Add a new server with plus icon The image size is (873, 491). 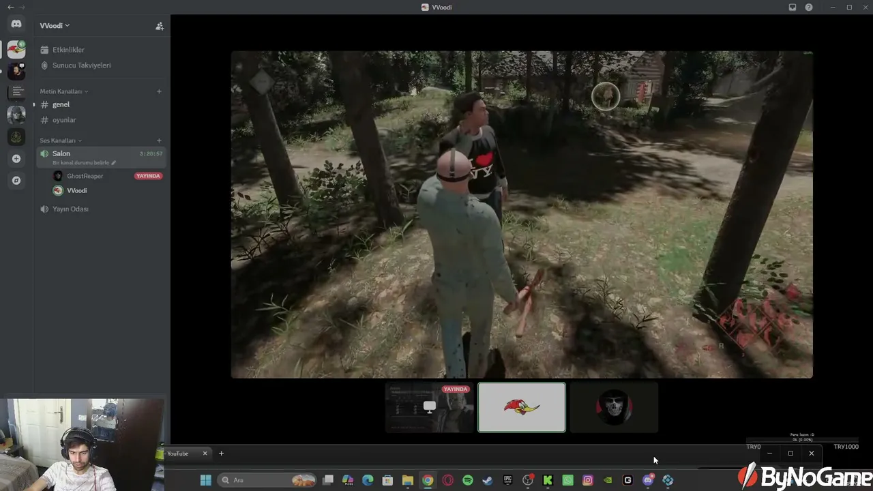click(x=16, y=159)
